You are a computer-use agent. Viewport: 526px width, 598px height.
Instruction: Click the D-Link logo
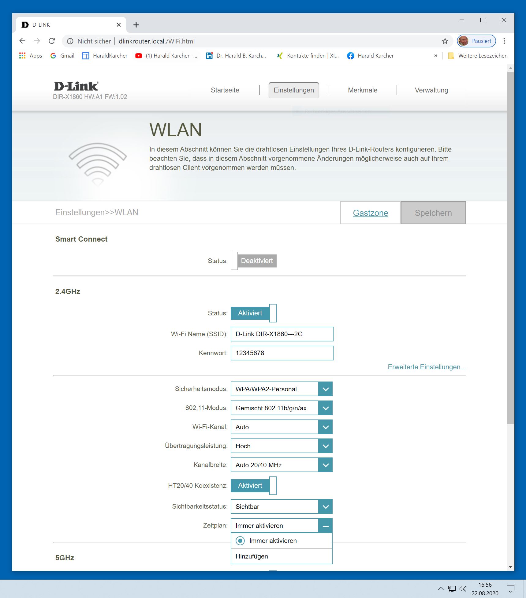[76, 86]
